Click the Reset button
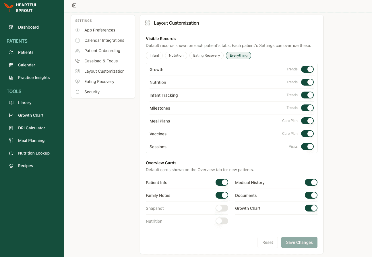The height and width of the screenshot is (257, 372). point(268,242)
